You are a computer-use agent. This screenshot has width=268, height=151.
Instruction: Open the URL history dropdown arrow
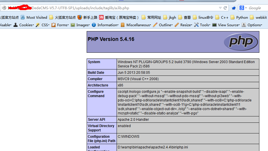click(x=220, y=8)
